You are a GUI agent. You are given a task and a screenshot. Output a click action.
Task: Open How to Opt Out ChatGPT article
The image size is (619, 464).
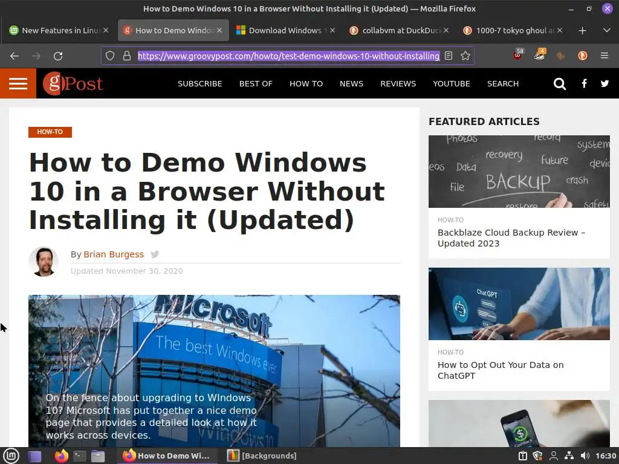click(501, 370)
